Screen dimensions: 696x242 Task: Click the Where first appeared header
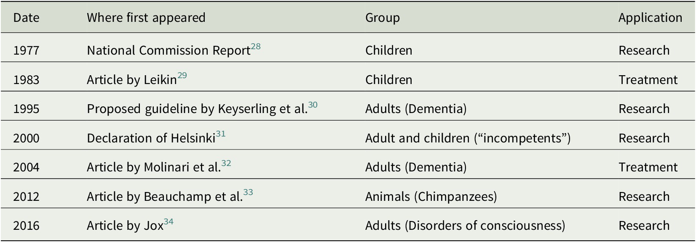pyautogui.click(x=146, y=18)
